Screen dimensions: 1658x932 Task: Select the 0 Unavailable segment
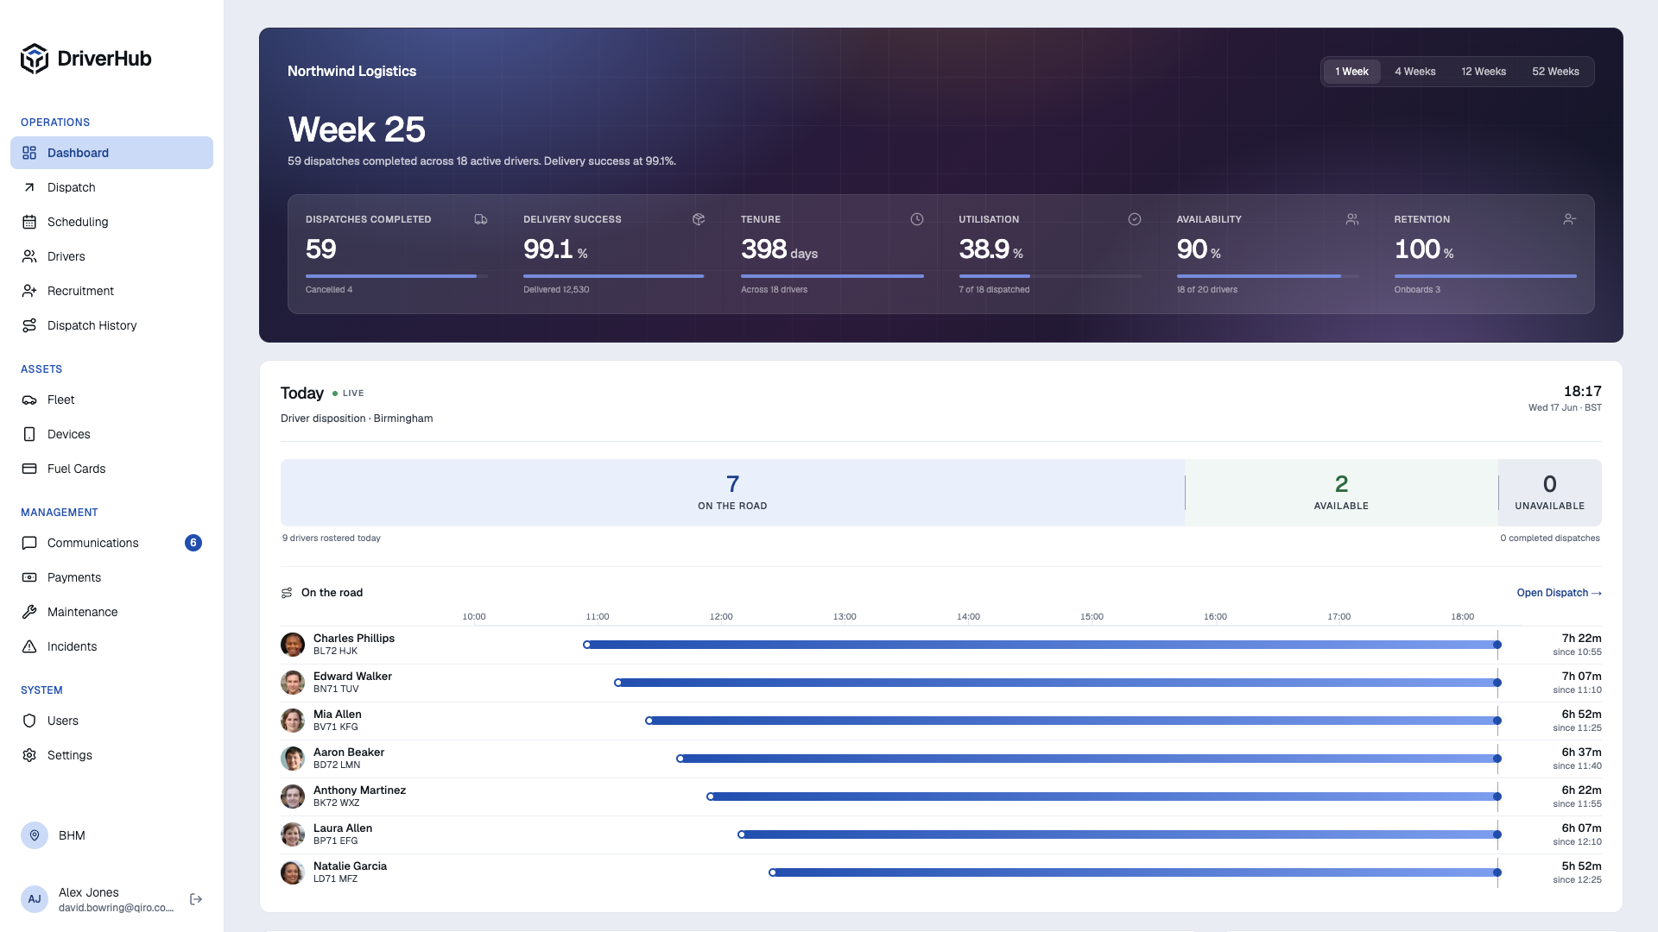coord(1550,493)
